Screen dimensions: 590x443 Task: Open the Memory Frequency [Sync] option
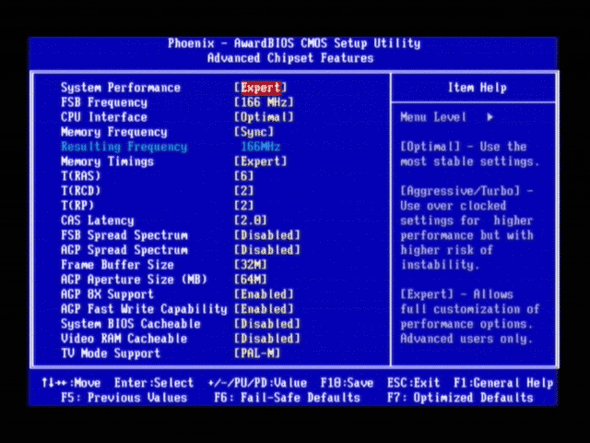coord(254,132)
